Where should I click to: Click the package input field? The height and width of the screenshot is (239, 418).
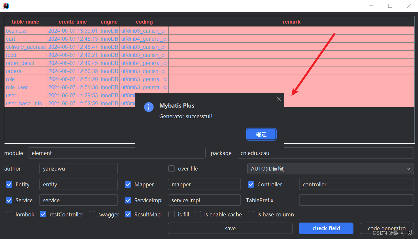(x=325, y=153)
